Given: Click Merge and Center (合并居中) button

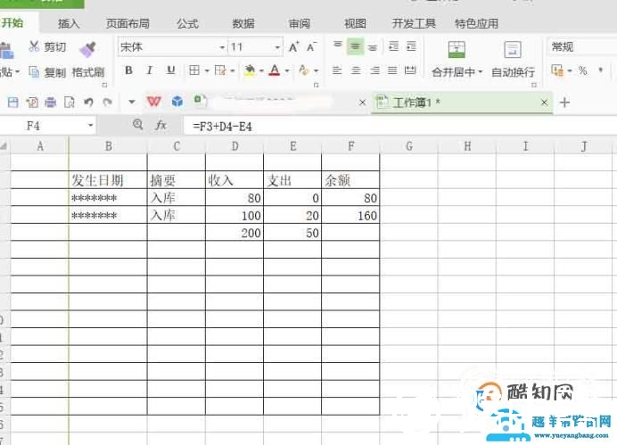Looking at the screenshot, I should [457, 59].
